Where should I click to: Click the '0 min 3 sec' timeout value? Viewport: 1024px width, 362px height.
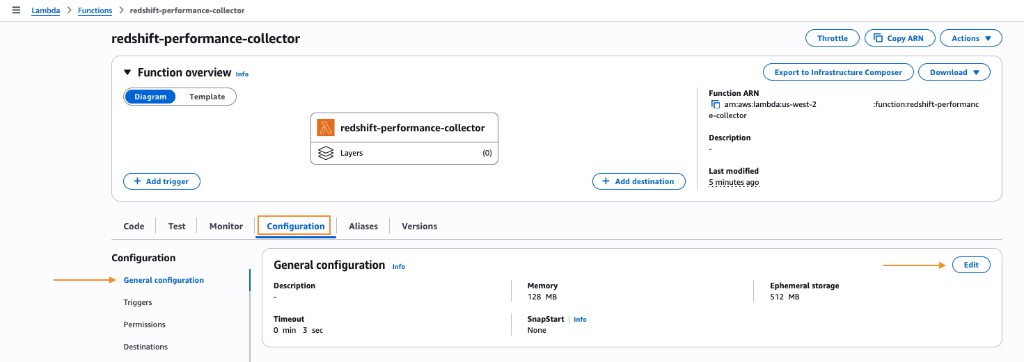point(298,330)
